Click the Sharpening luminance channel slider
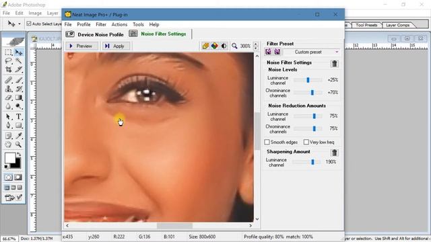This screenshot has width=431, height=242. [x=306, y=162]
